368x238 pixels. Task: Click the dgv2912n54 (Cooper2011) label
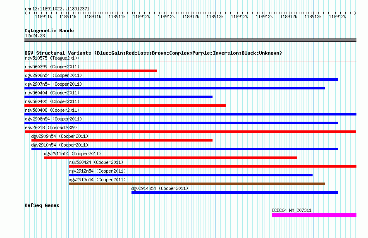tap(97, 171)
